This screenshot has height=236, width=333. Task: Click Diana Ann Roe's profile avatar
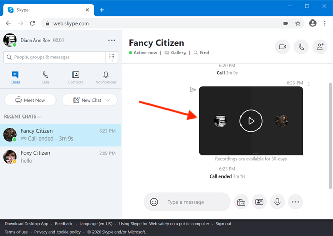10,40
